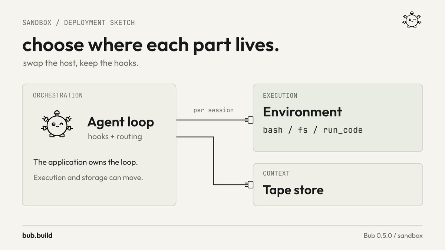Select the 'Bub 0.5.0 / sandbox' footer text

click(393, 236)
